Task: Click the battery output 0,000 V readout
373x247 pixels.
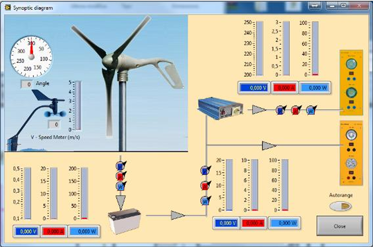Action: point(226,223)
